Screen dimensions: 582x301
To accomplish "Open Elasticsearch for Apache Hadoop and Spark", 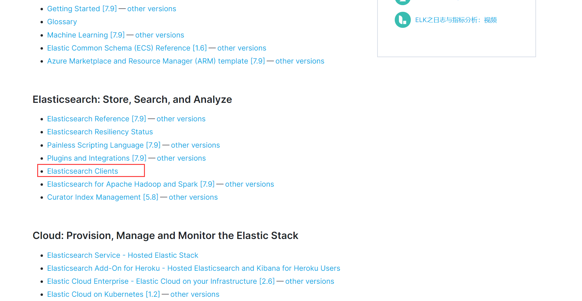I will click(x=131, y=184).
